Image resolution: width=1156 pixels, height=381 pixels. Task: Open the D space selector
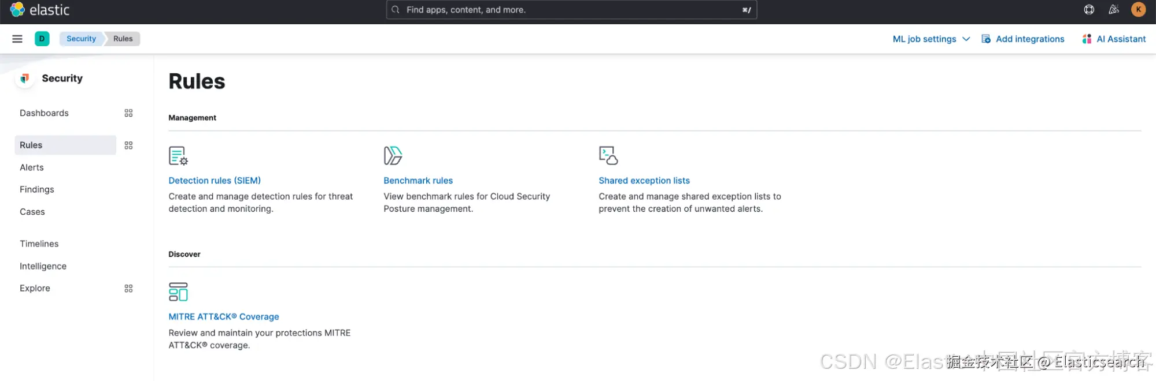coord(42,39)
